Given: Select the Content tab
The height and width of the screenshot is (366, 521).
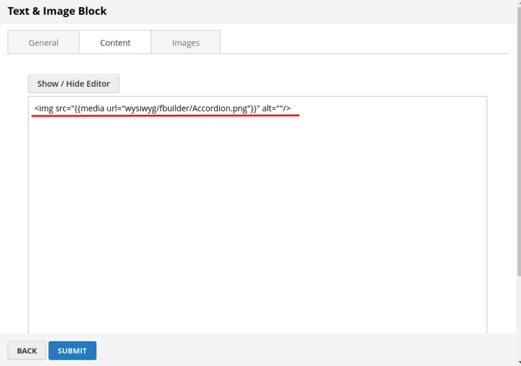Looking at the screenshot, I should point(115,42).
